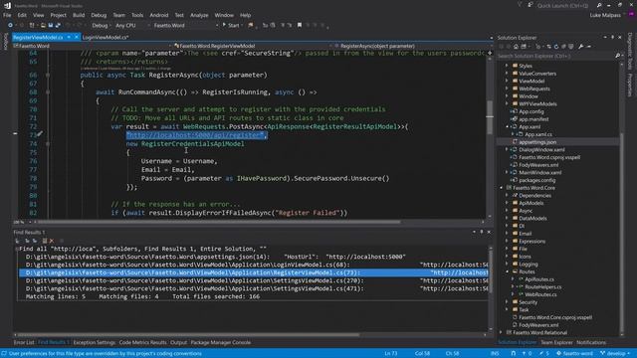Image resolution: width=637 pixels, height=358 pixels.
Task: Open the Fasetto.Word startup project dropdown
Action: [x=186, y=25]
